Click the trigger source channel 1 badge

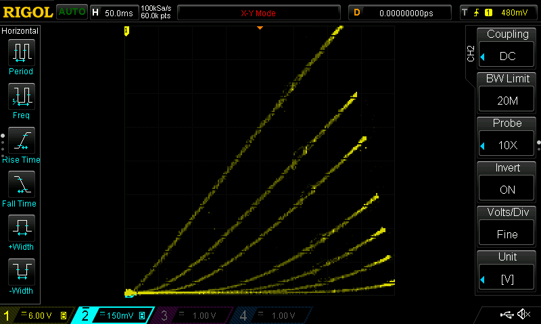(x=488, y=13)
